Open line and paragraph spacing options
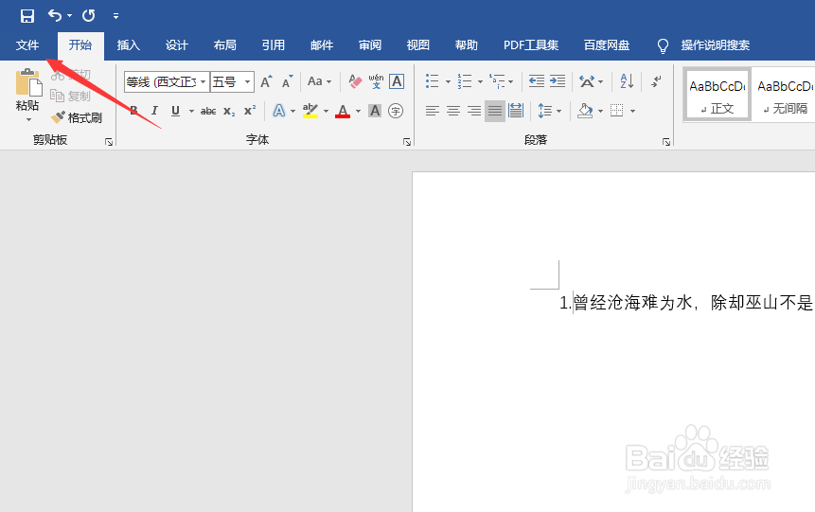The width and height of the screenshot is (815, 512). [545, 111]
